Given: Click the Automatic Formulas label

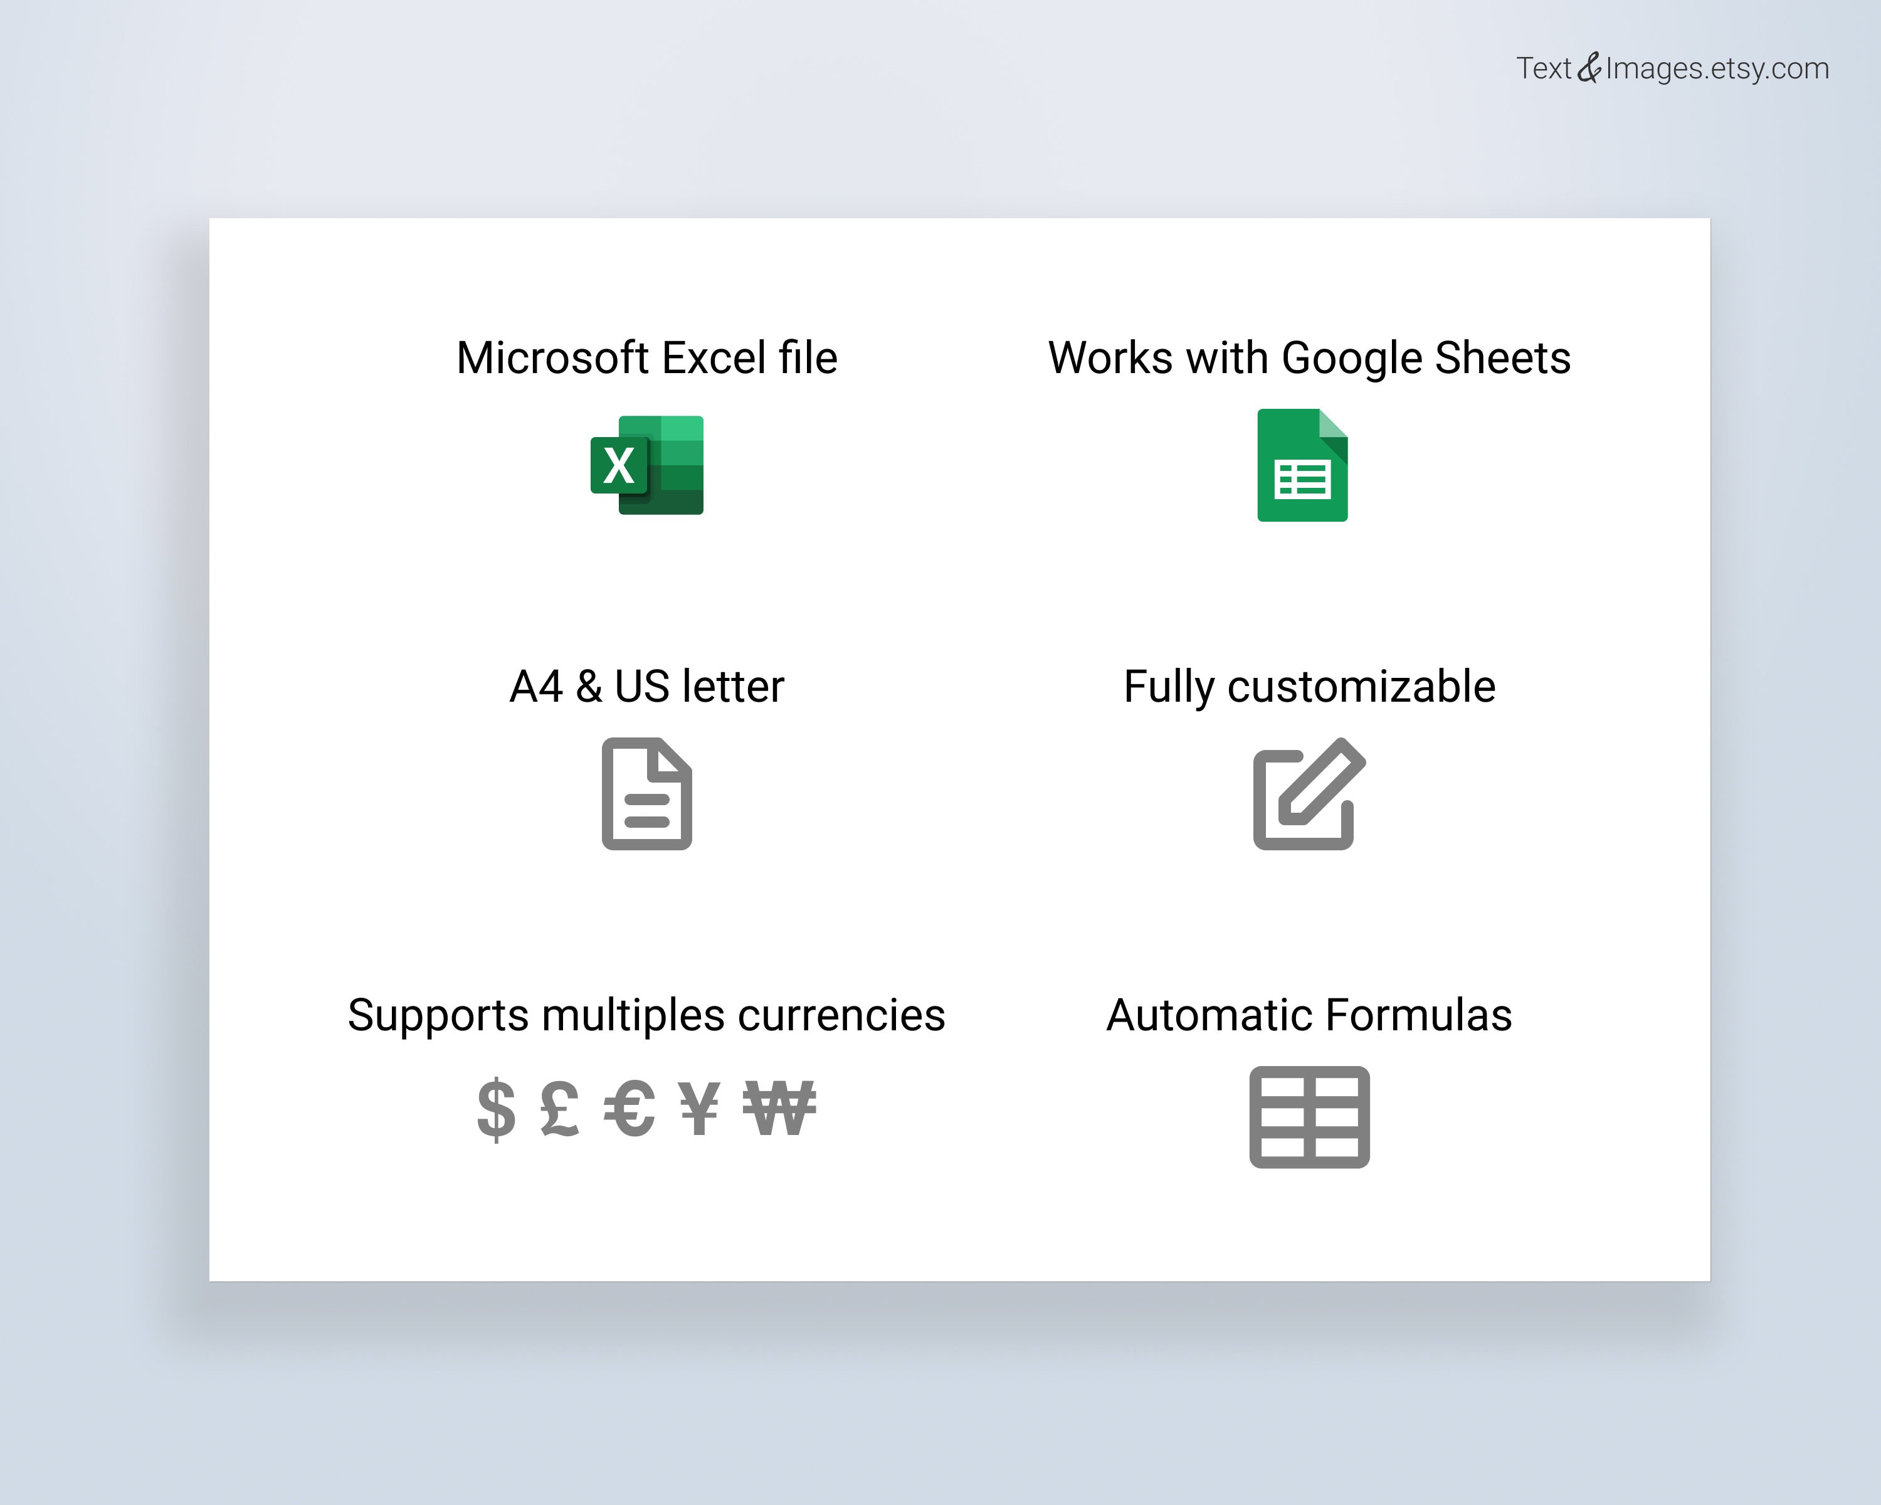Looking at the screenshot, I should click(1309, 1015).
